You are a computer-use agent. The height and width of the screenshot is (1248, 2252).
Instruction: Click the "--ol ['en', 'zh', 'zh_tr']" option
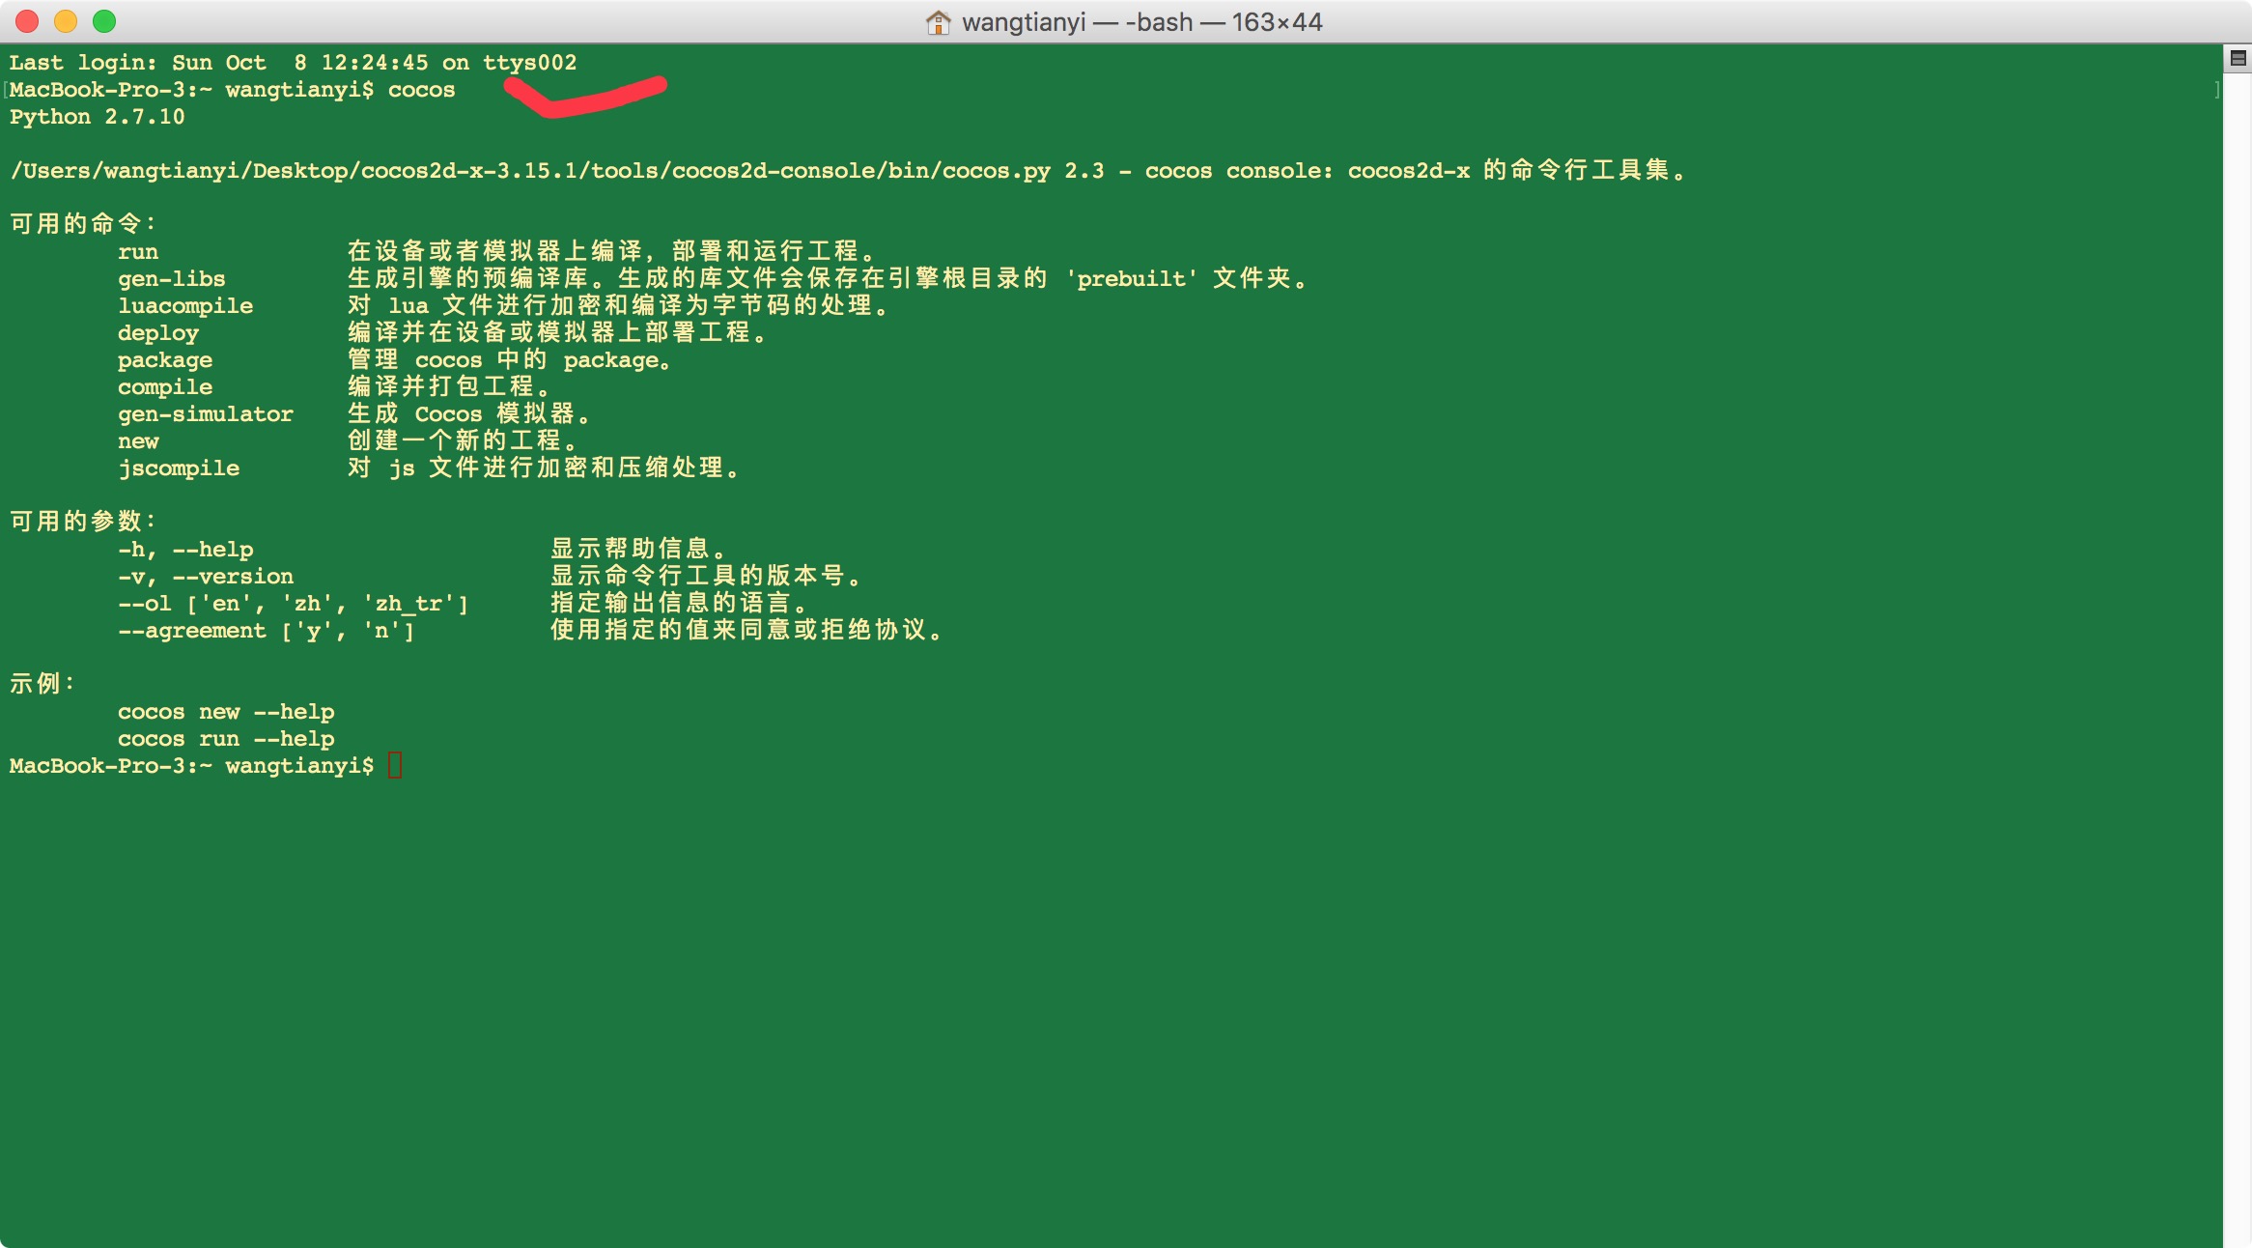coord(294,604)
